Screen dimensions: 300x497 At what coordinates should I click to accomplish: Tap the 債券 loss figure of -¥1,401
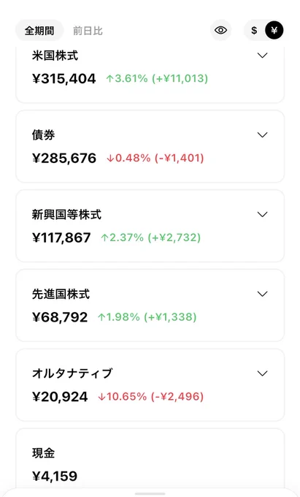pos(179,158)
